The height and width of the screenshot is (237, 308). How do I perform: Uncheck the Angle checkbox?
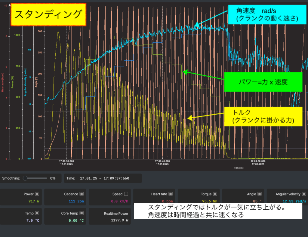(x=260, y=194)
